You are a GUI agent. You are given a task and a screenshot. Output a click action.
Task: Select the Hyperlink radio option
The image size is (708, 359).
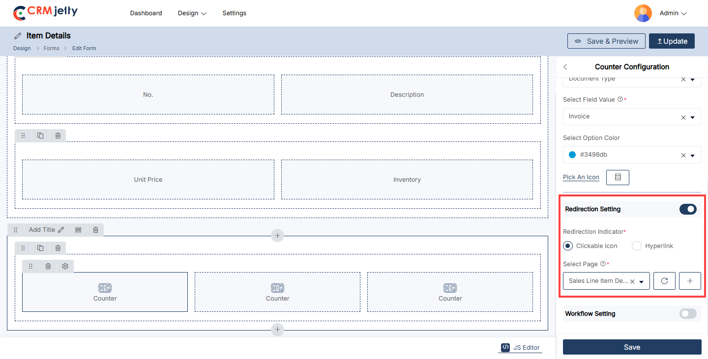637,246
